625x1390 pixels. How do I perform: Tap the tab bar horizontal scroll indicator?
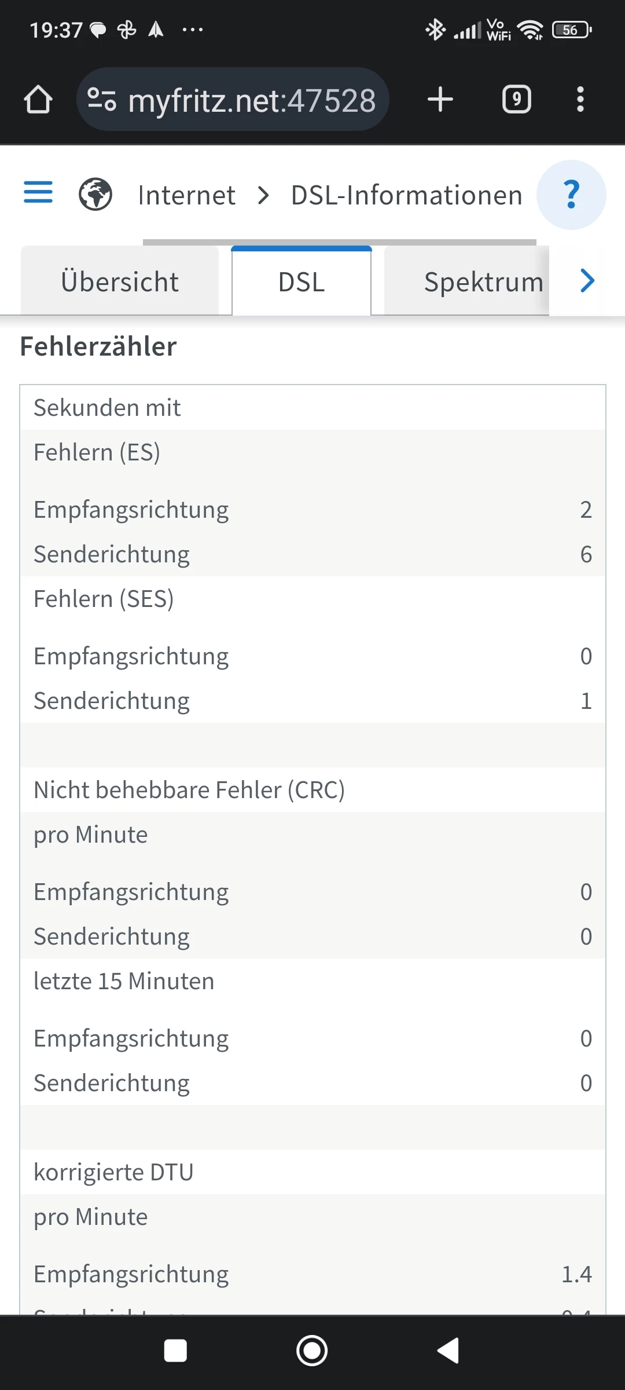[339, 242]
